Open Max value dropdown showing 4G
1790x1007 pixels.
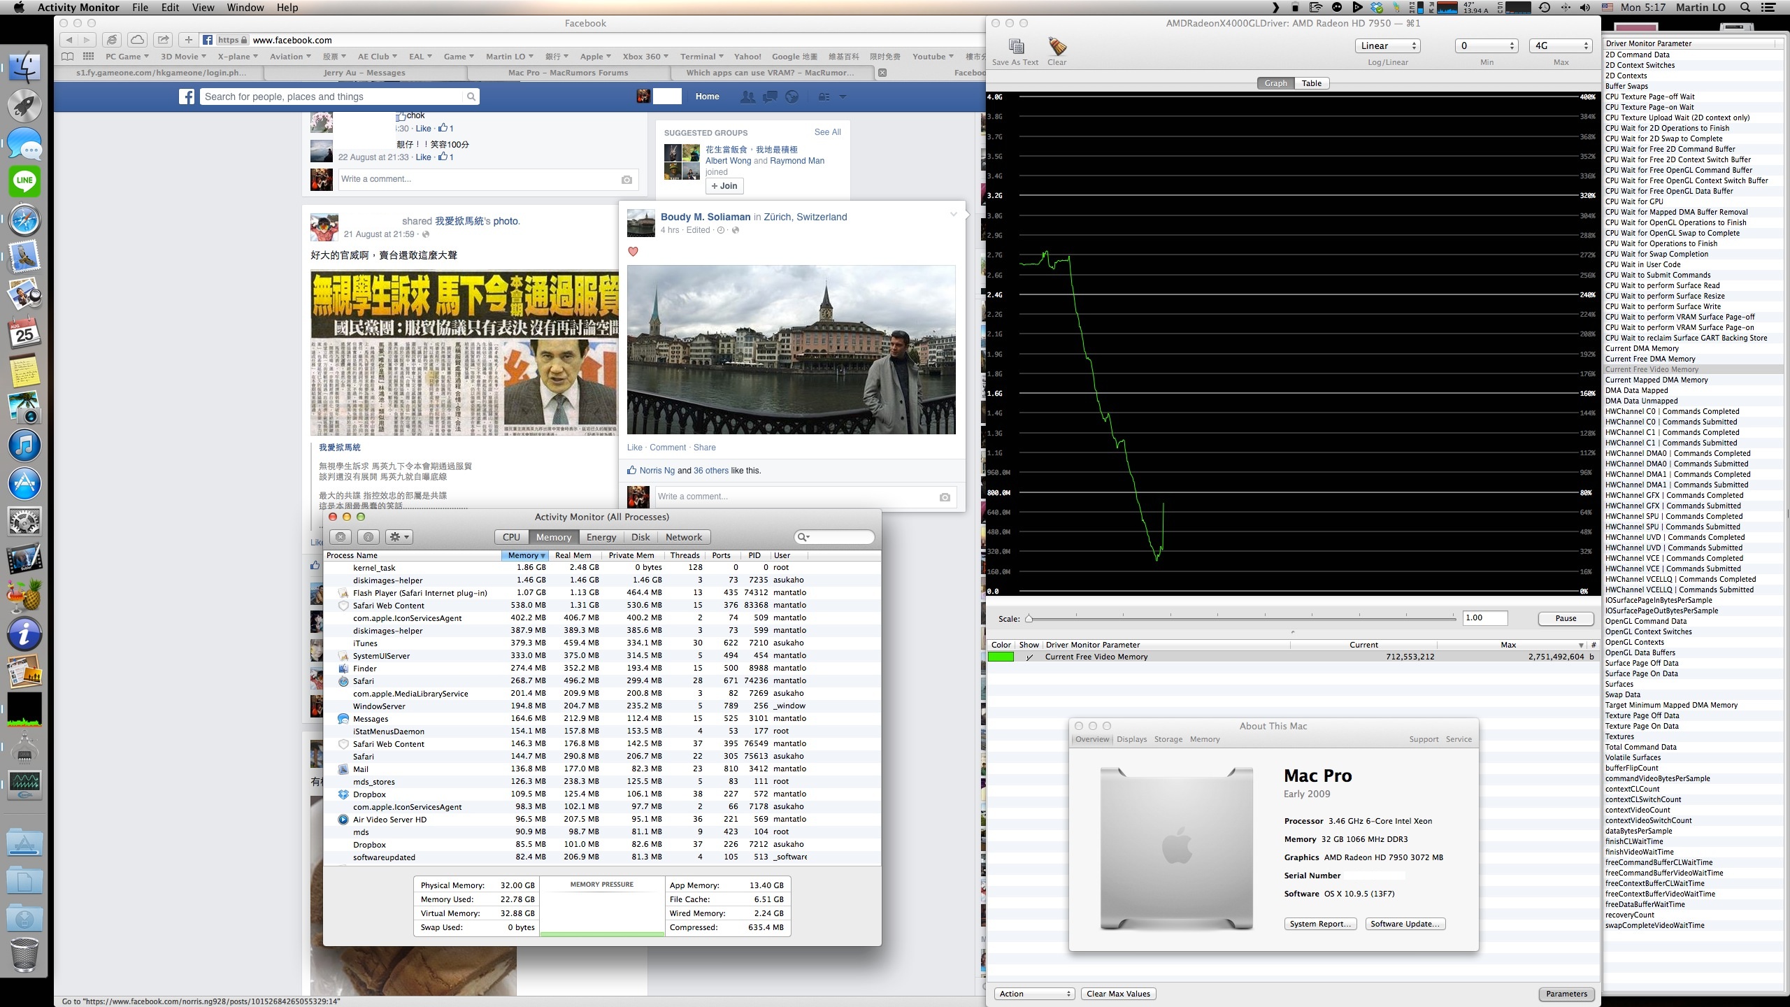click(1561, 46)
